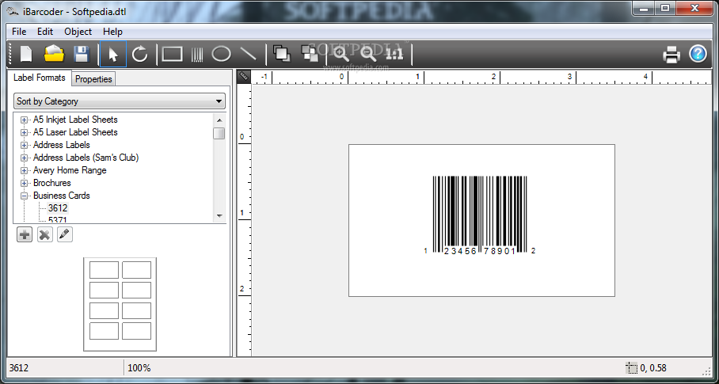Click the Send to Back icon
Screen dimensions: 719x384
click(x=310, y=54)
